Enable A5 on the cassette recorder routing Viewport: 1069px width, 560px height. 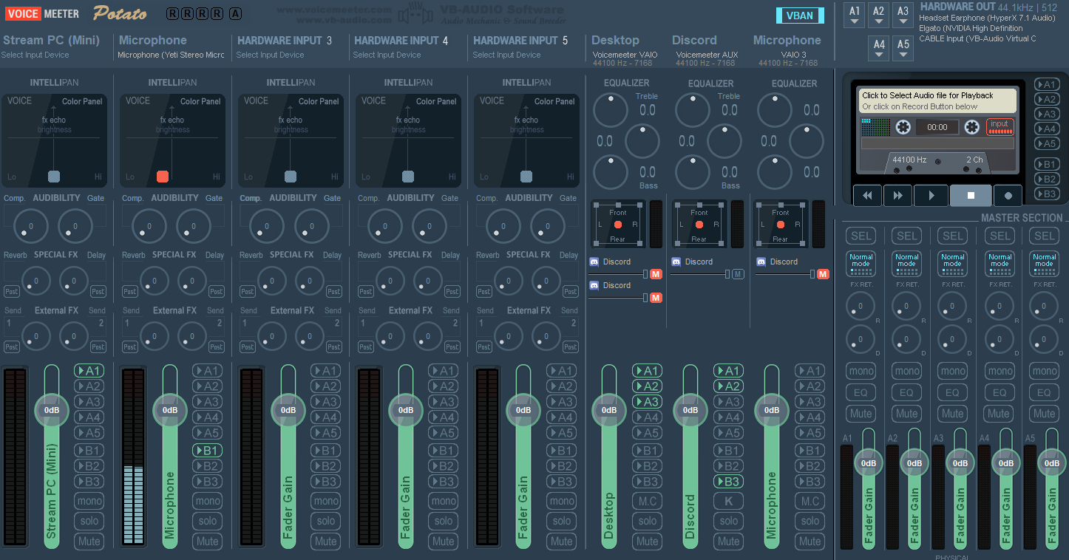(1046, 143)
